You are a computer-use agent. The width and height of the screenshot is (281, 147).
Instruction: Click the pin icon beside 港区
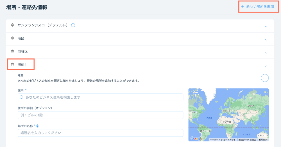tap(12, 38)
